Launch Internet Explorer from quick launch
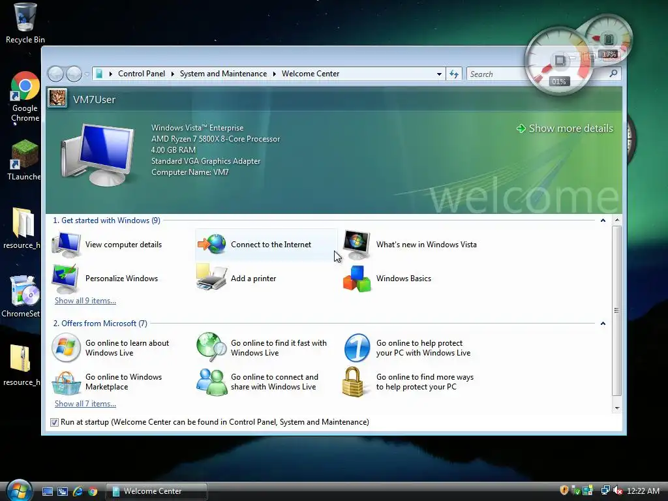 [78, 491]
